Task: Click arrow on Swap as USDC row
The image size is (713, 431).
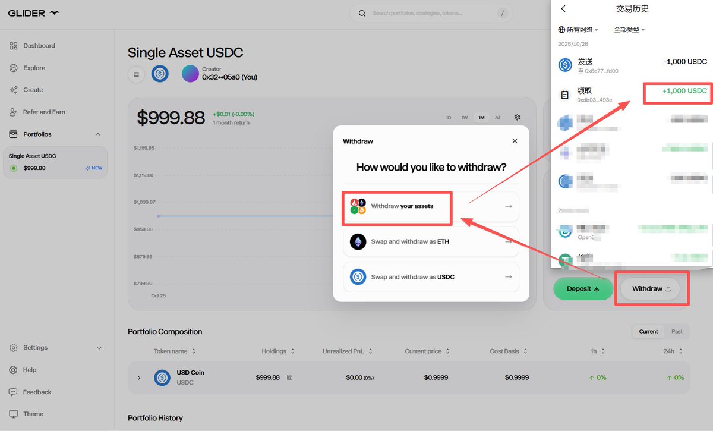Action: coord(508,276)
